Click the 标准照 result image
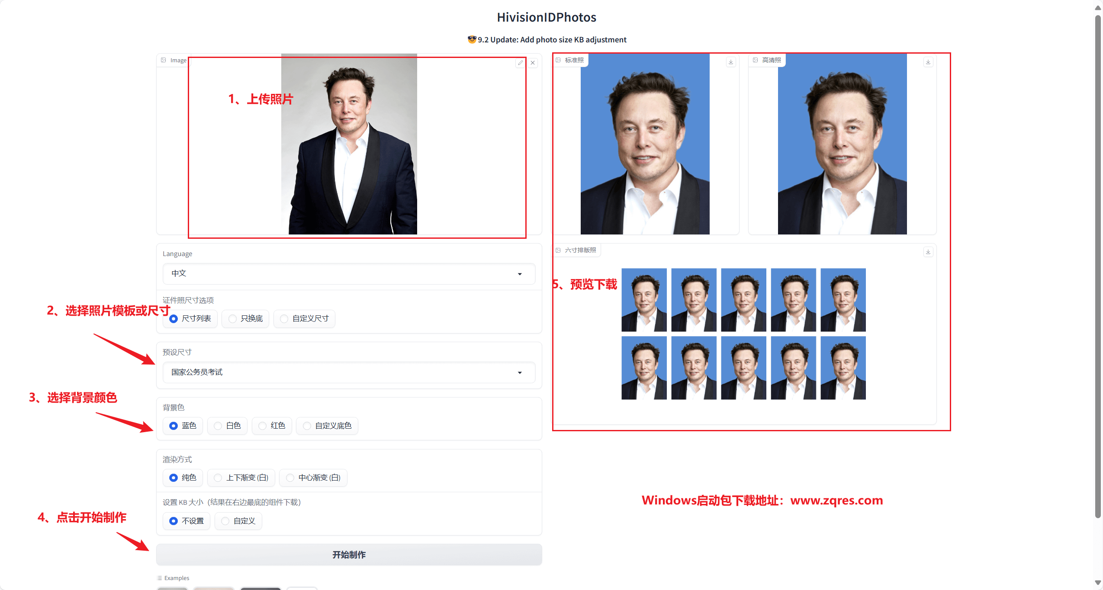1103x590 pixels. pyautogui.click(x=645, y=144)
